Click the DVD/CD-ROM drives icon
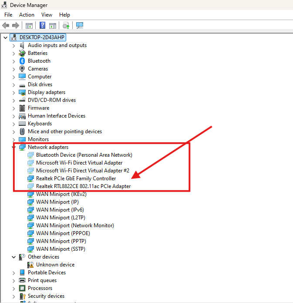This screenshot has height=303, width=293. [22, 100]
